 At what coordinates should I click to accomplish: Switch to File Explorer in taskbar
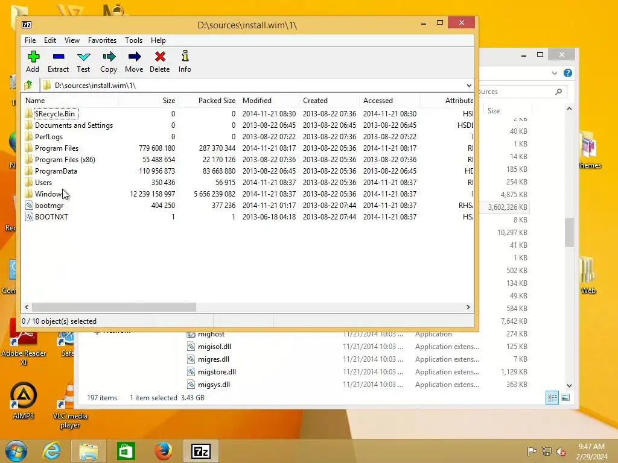[88, 451]
